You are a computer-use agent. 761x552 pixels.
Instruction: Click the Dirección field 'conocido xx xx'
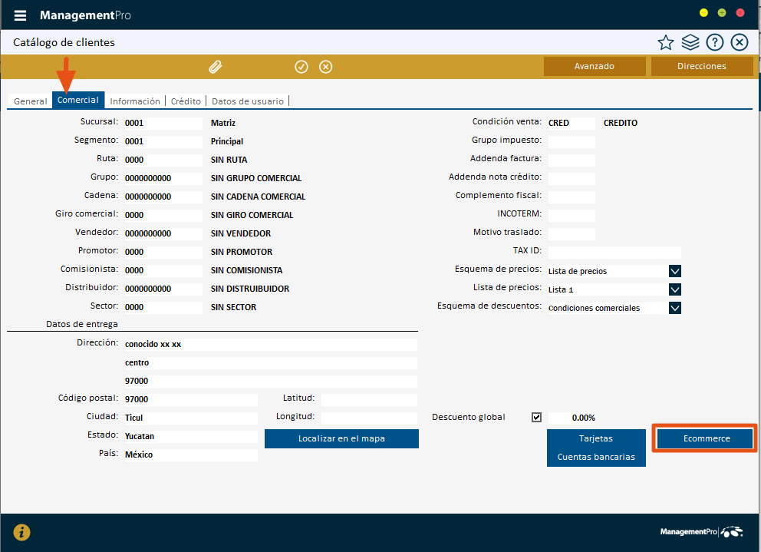click(x=271, y=345)
